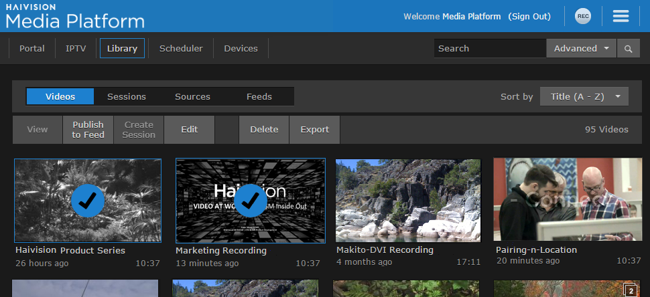Open the IPTV navigation item
The width and height of the screenshot is (650, 297).
point(76,49)
